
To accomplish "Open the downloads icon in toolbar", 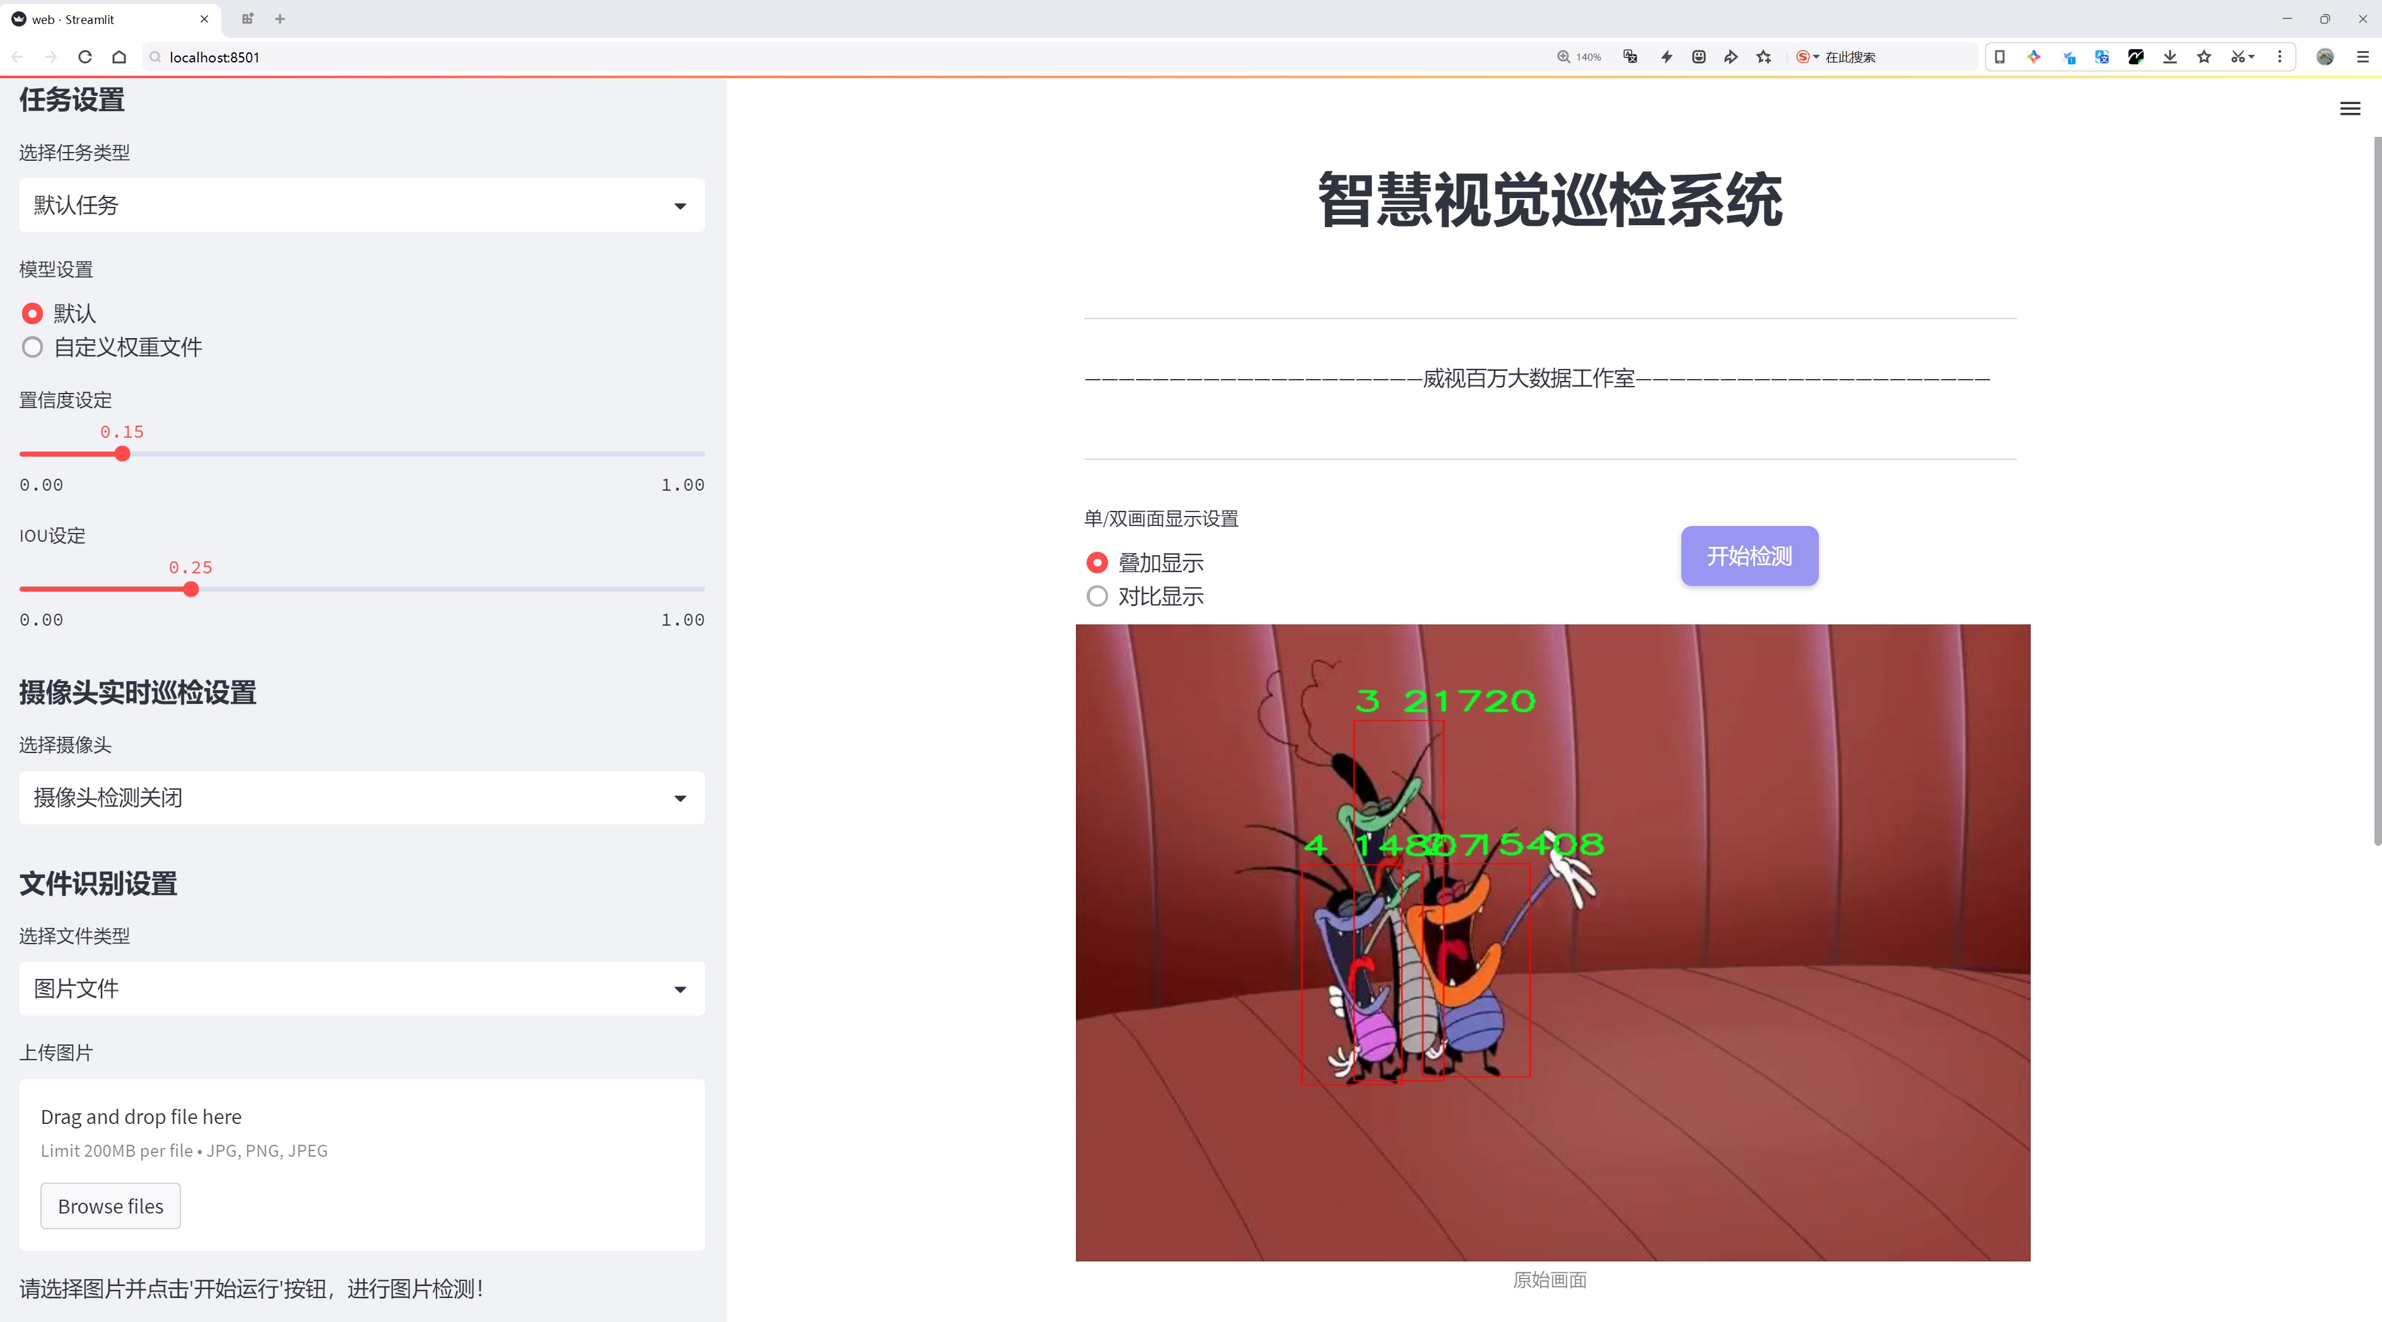I will pyautogui.click(x=2169, y=57).
